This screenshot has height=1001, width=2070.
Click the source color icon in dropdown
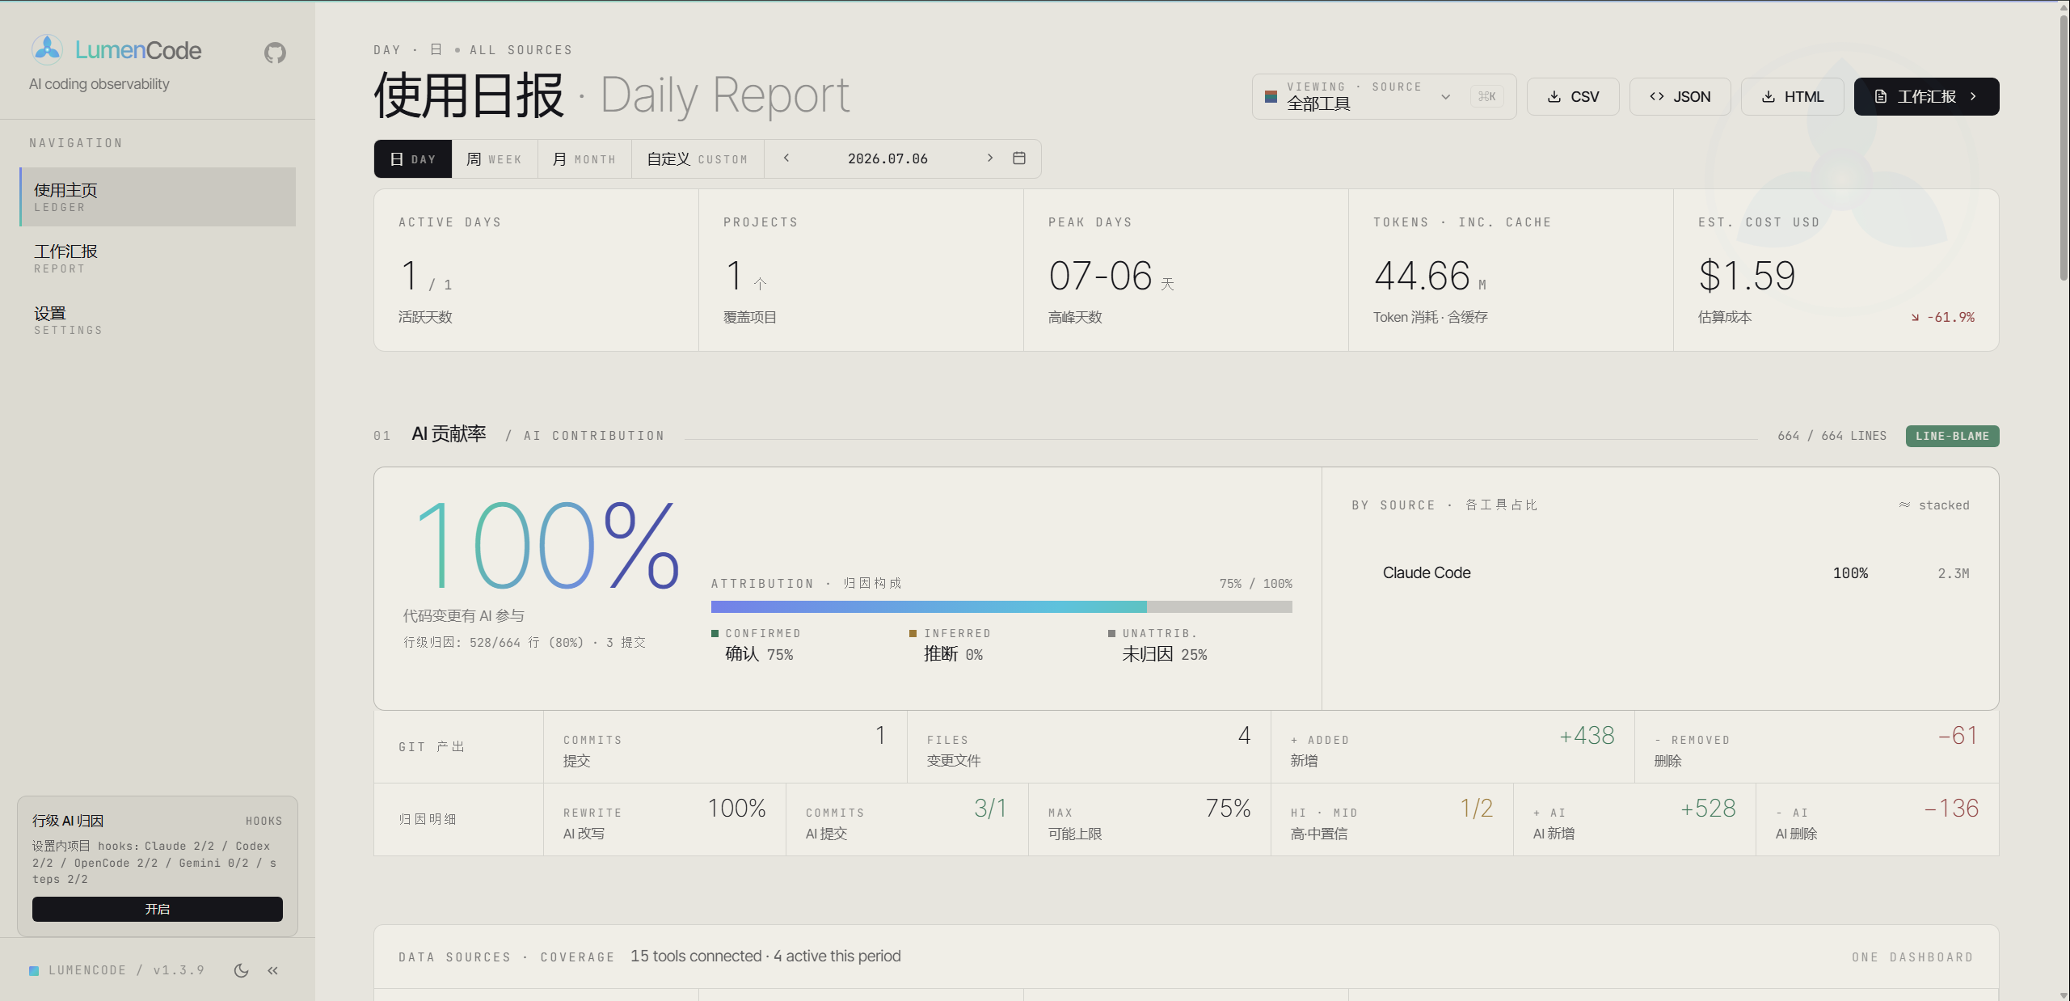pyautogui.click(x=1271, y=97)
